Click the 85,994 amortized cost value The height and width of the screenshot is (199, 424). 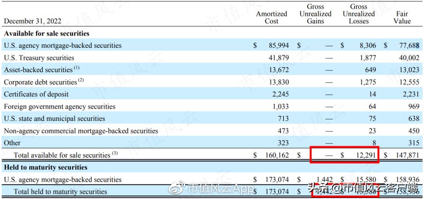pos(276,45)
